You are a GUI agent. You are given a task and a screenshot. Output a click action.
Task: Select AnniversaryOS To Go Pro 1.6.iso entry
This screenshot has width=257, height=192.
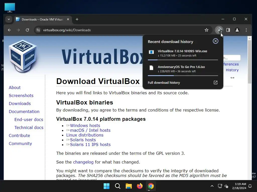pyautogui.click(x=183, y=69)
